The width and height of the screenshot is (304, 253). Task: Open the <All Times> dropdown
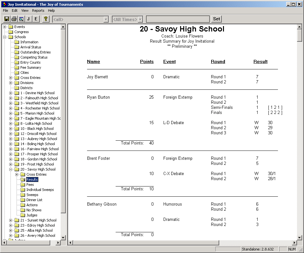click(140, 19)
